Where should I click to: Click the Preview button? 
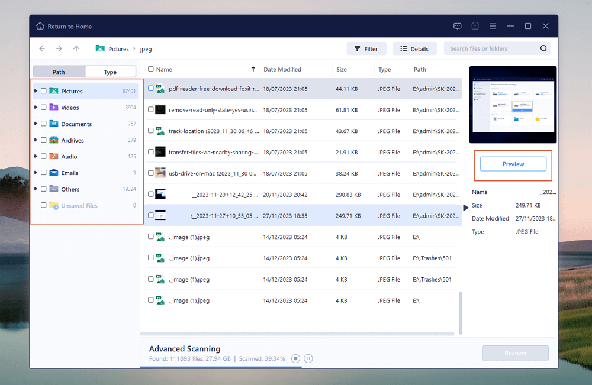(x=513, y=164)
